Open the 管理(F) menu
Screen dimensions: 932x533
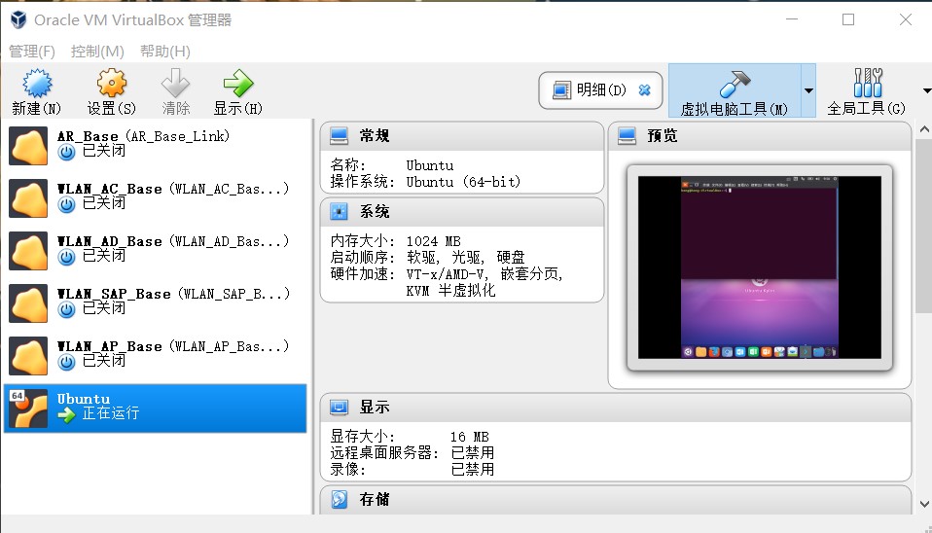(31, 52)
